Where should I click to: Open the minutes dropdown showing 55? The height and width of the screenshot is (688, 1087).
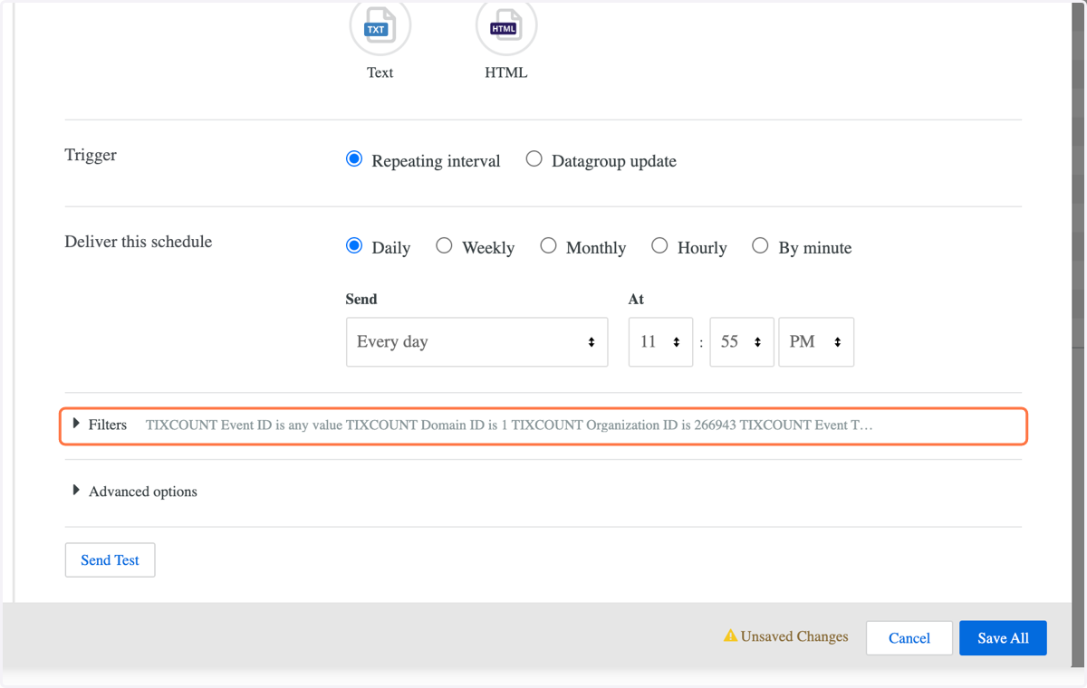(x=742, y=342)
